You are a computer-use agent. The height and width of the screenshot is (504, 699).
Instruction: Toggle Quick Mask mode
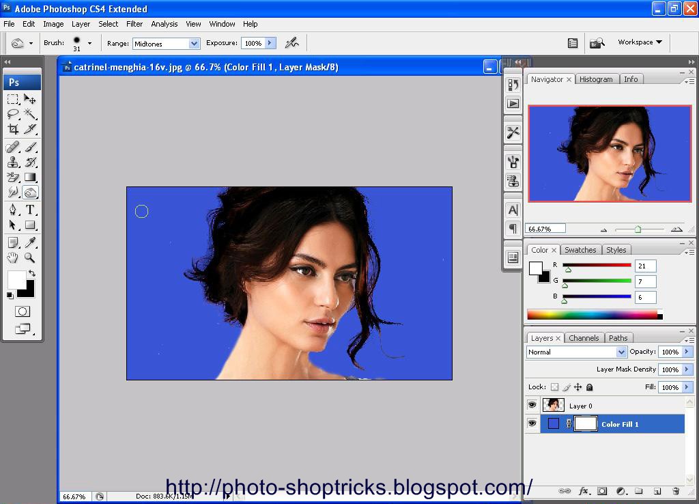(x=23, y=311)
